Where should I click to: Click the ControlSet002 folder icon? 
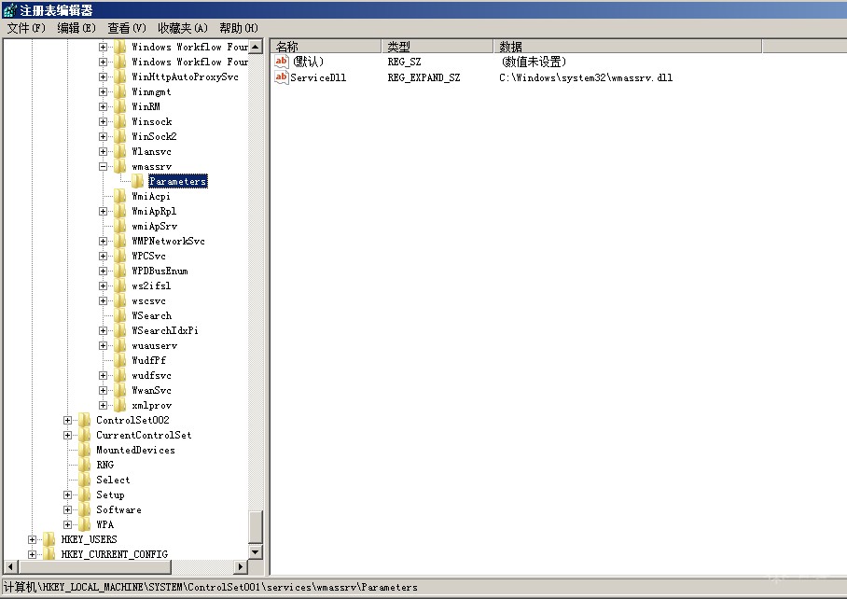pos(84,420)
